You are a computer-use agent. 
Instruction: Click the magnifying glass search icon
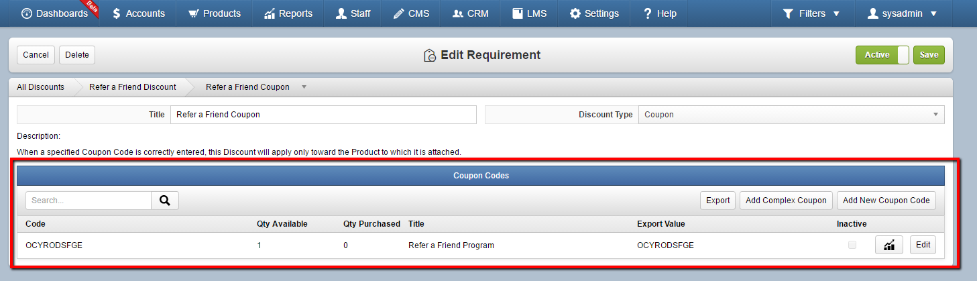coord(165,200)
